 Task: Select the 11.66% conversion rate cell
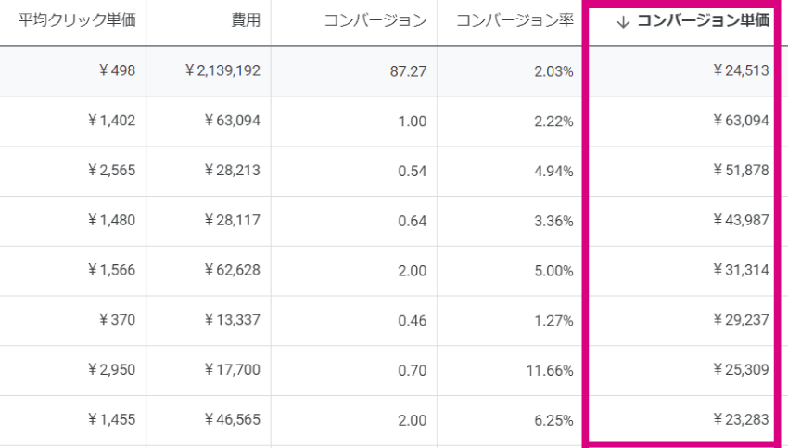click(x=550, y=371)
